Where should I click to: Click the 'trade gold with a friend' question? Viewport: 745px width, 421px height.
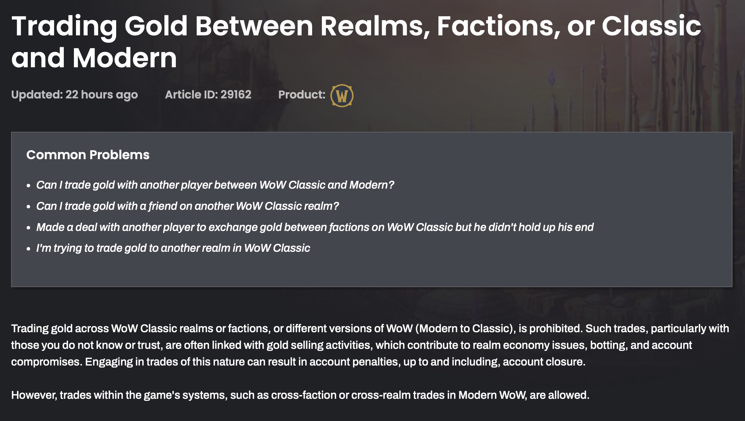[187, 206]
